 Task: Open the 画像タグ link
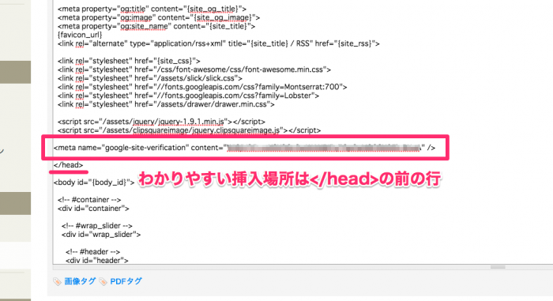[x=80, y=281]
